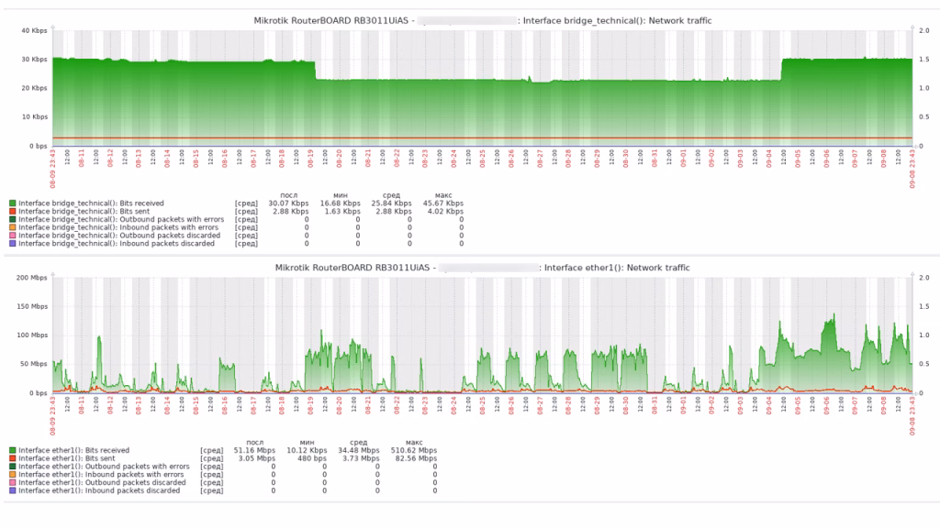
Task: Click the '150 Mbps' Y-axis label
Action: 32,306
